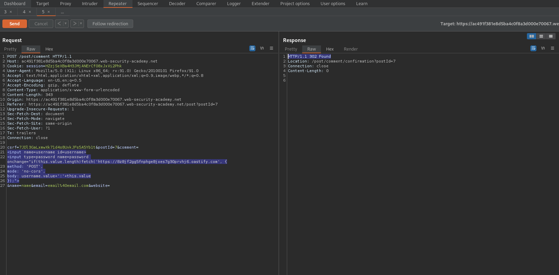This screenshot has height=275, width=559.
Task: Close Repeater tab 4
Action: [30, 12]
